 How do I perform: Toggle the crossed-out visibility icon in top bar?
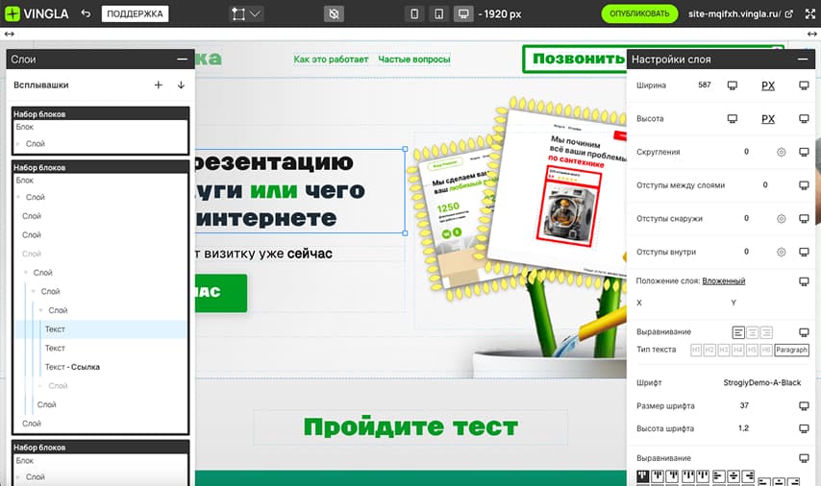click(334, 14)
